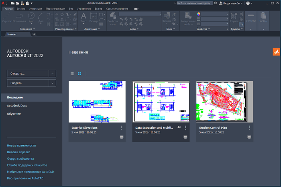Click the orange announcements megaphone icon
This screenshot has height=187, width=281.
pos(276,52)
